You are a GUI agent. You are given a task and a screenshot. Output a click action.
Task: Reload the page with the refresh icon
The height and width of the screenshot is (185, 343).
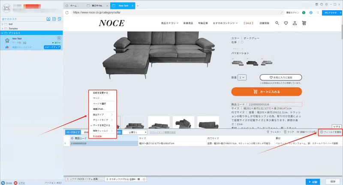pyautogui.click(x=67, y=12)
